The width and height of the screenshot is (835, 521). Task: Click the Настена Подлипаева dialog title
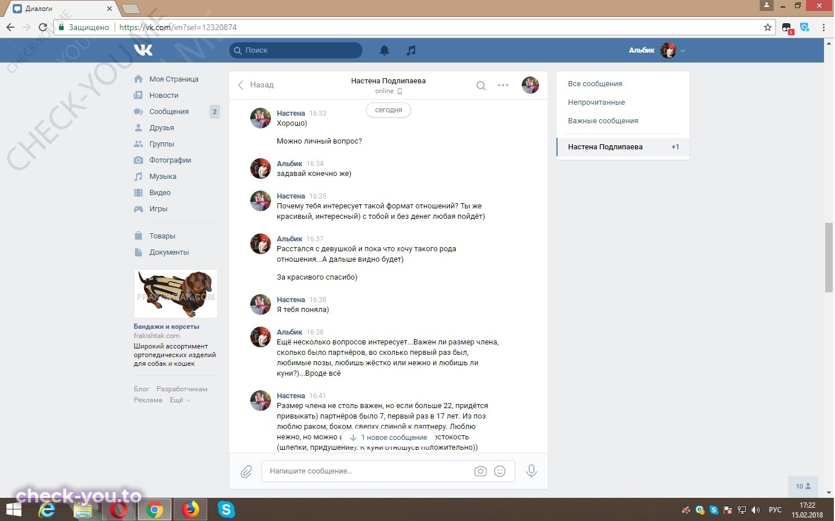pyautogui.click(x=388, y=81)
